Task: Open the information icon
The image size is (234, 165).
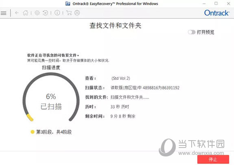Action: (x=57, y=13)
